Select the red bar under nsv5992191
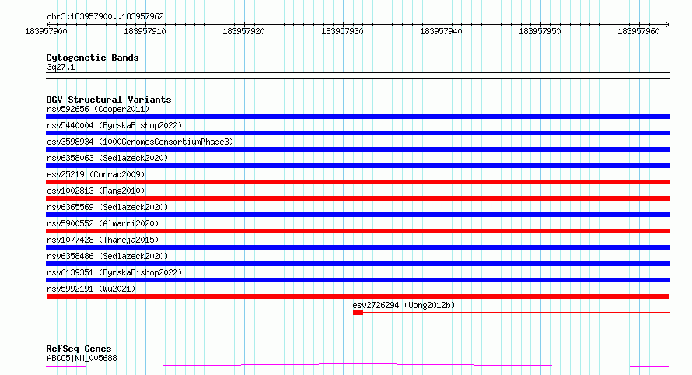Screen dimensions: 692x375 (x=358, y=296)
